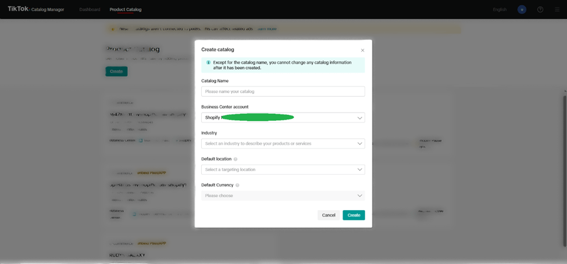This screenshot has width=567, height=264.
Task: Open the English language selector
Action: [x=500, y=9]
